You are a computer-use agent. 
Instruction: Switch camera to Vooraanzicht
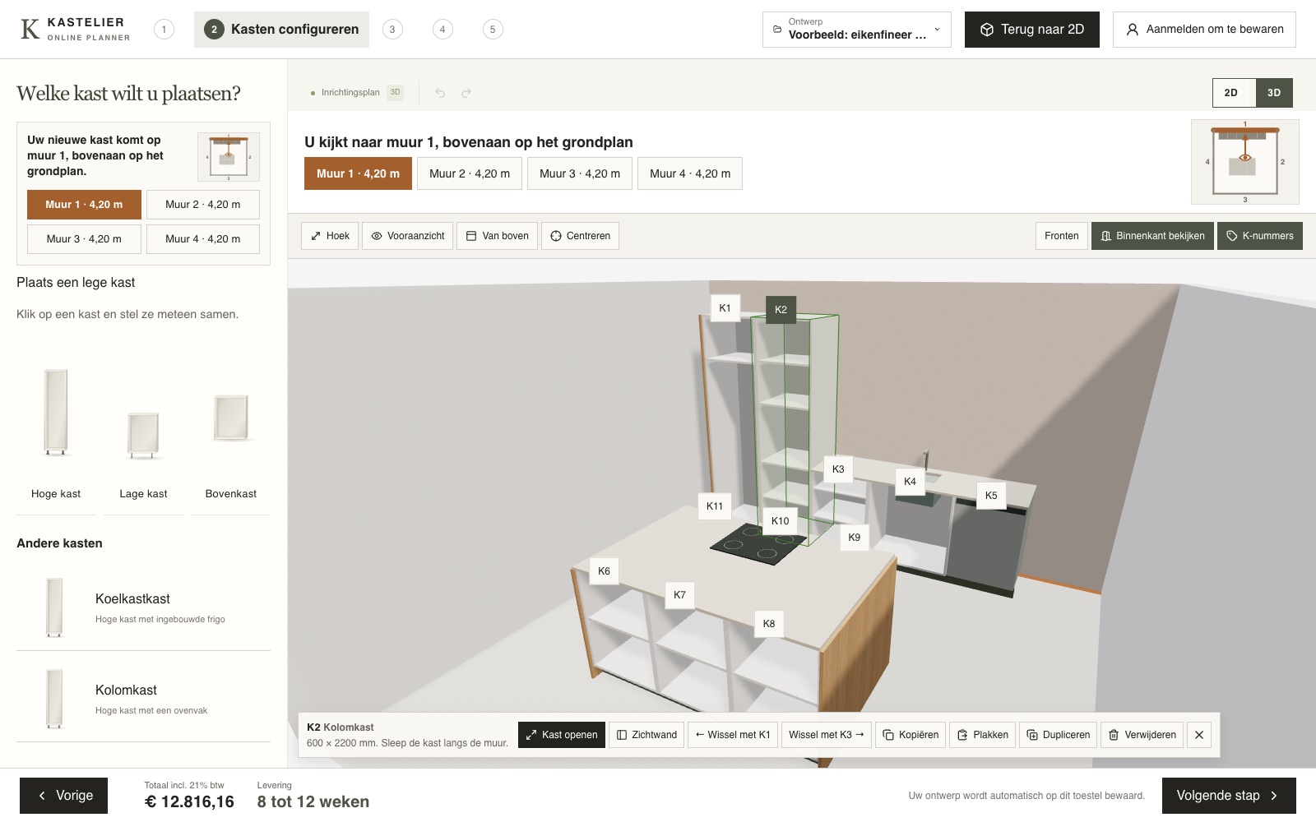tap(408, 236)
